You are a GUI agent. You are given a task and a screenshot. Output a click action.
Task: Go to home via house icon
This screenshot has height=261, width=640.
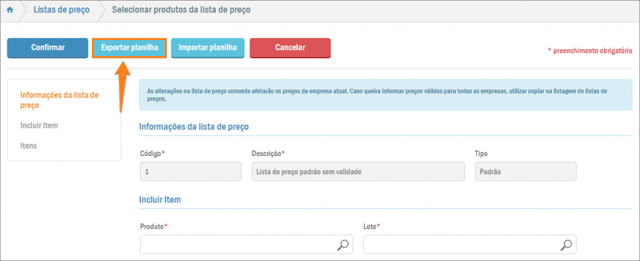(10, 10)
